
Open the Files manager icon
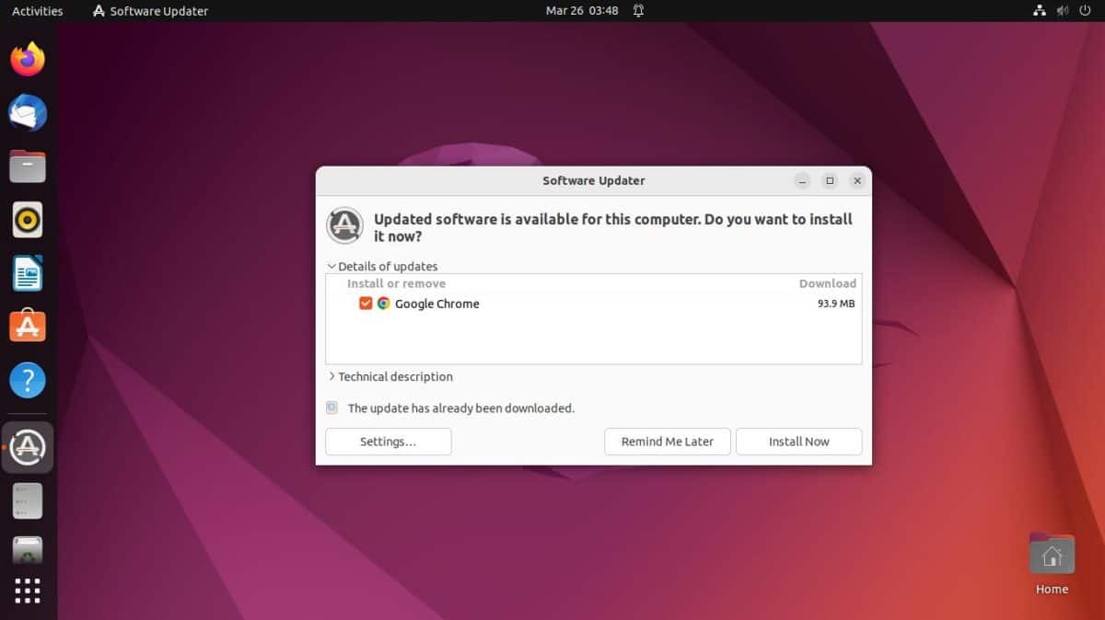[28, 166]
